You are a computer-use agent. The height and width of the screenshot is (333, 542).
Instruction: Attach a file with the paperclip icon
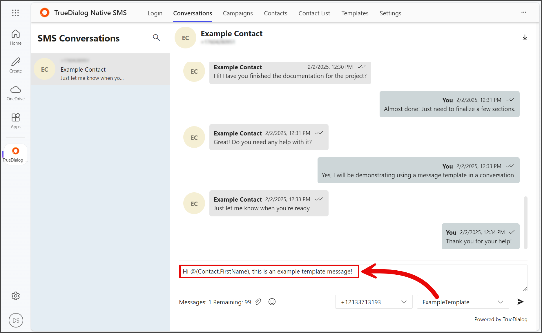[x=258, y=302]
